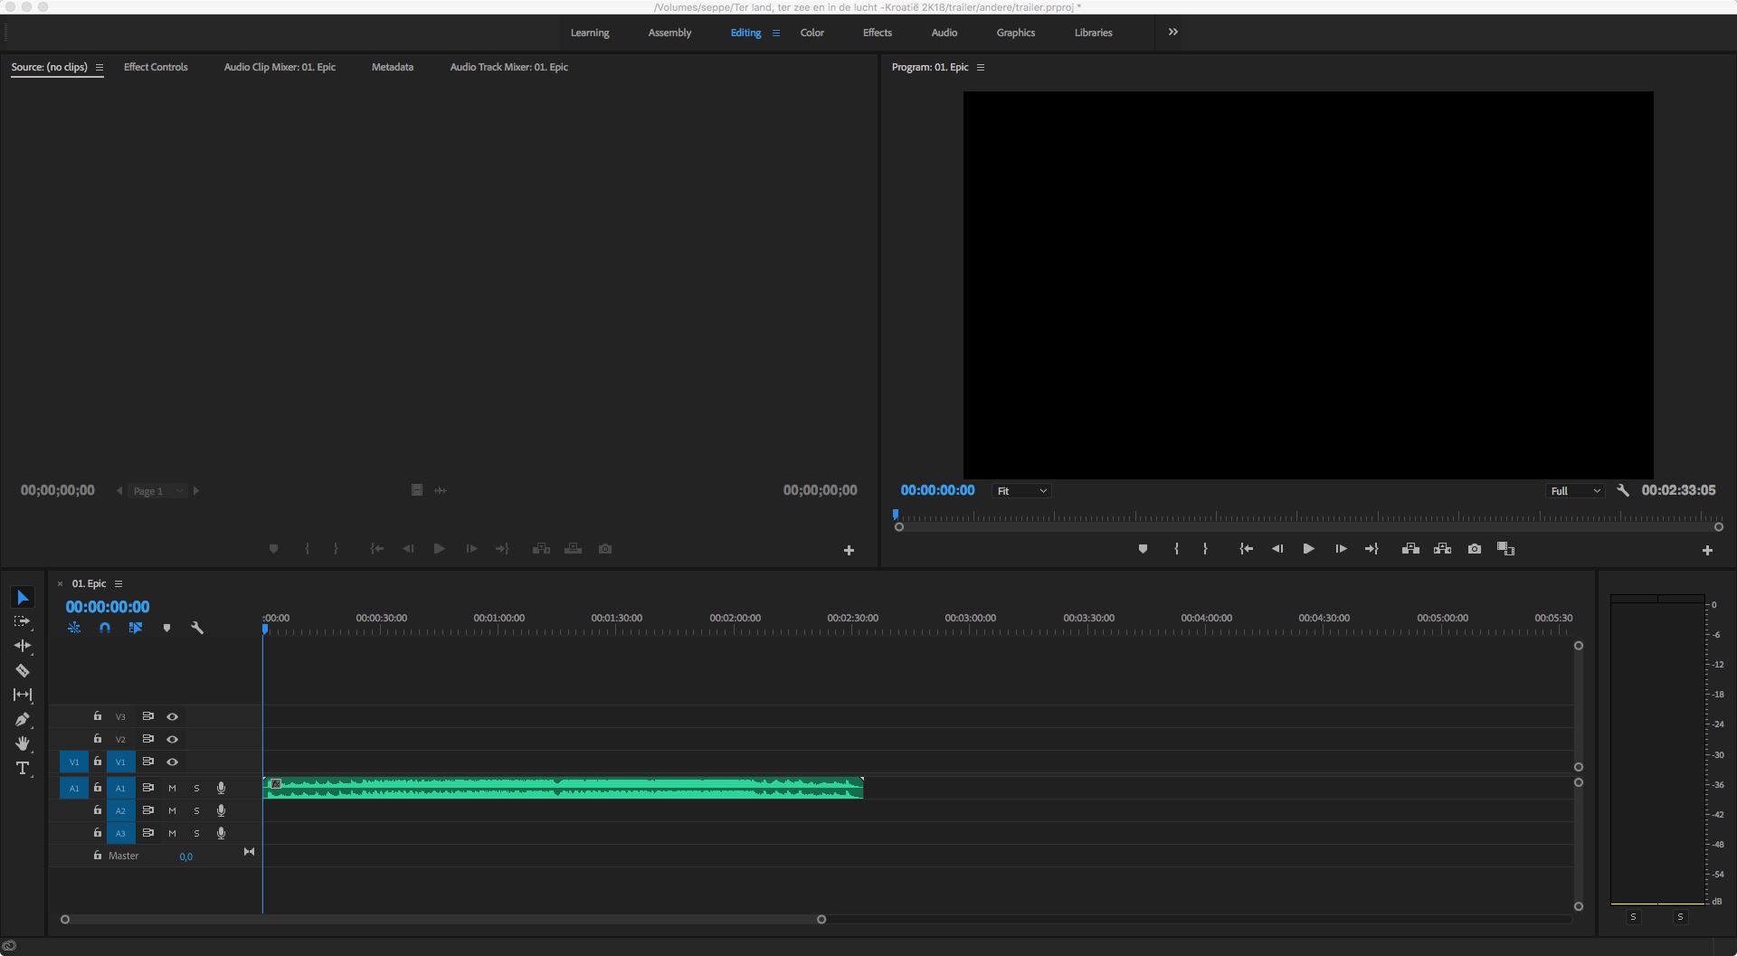Open Metadata tab
1737x956 pixels.
(393, 67)
